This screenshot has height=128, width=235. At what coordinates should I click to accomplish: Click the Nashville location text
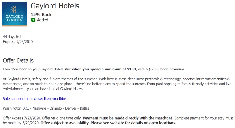pos(39,108)
